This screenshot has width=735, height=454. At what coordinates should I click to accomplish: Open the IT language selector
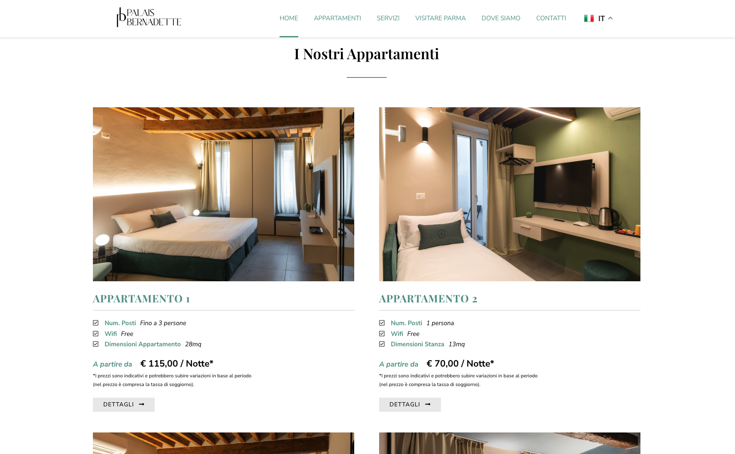coord(598,18)
